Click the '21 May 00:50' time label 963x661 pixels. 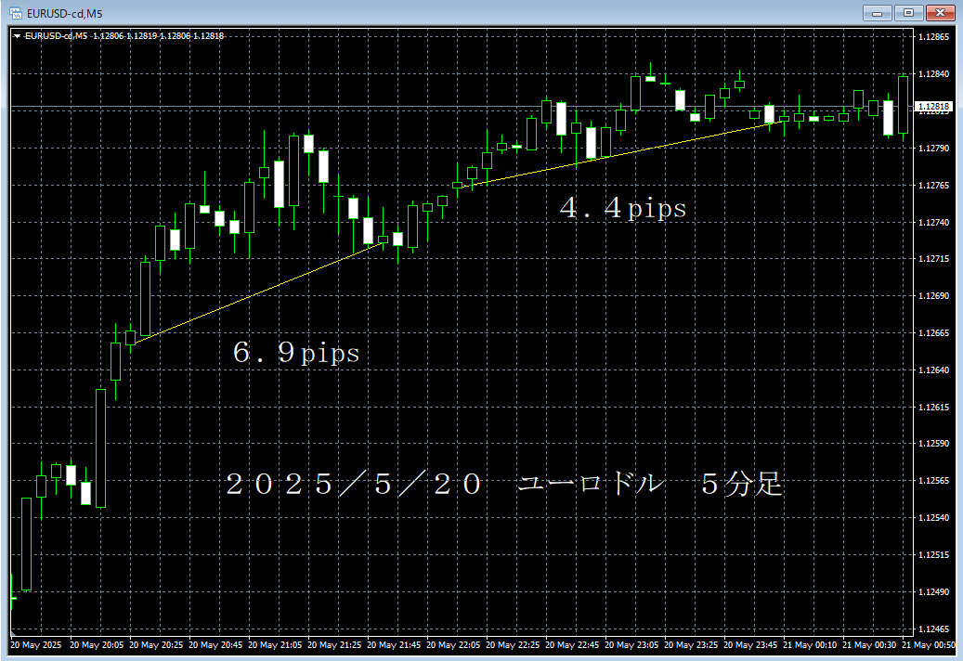tap(929, 645)
